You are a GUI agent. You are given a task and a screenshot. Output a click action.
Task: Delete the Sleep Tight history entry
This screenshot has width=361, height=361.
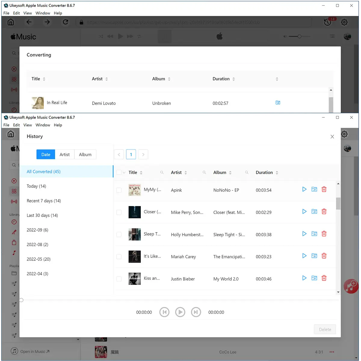(x=324, y=234)
